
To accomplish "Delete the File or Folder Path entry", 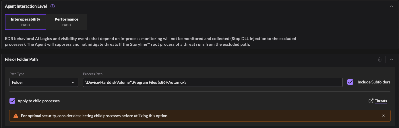I will (380, 59).
